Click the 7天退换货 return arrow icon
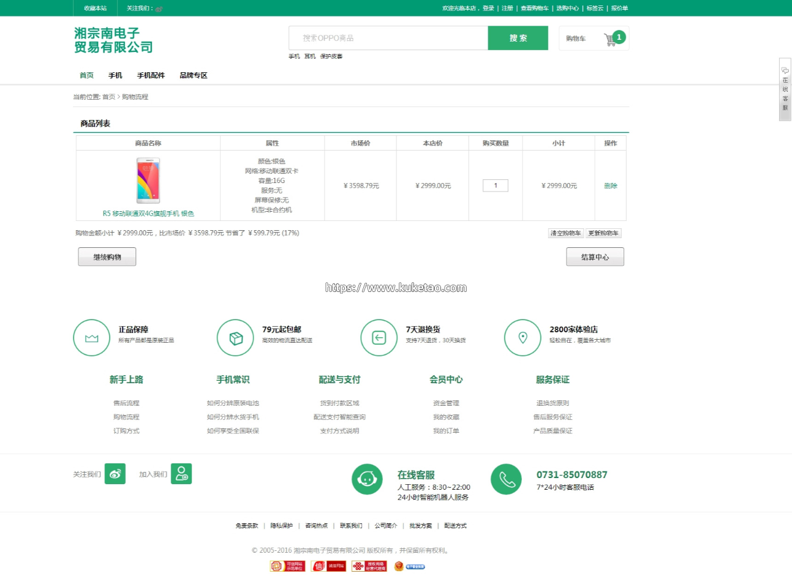 pyautogui.click(x=379, y=338)
